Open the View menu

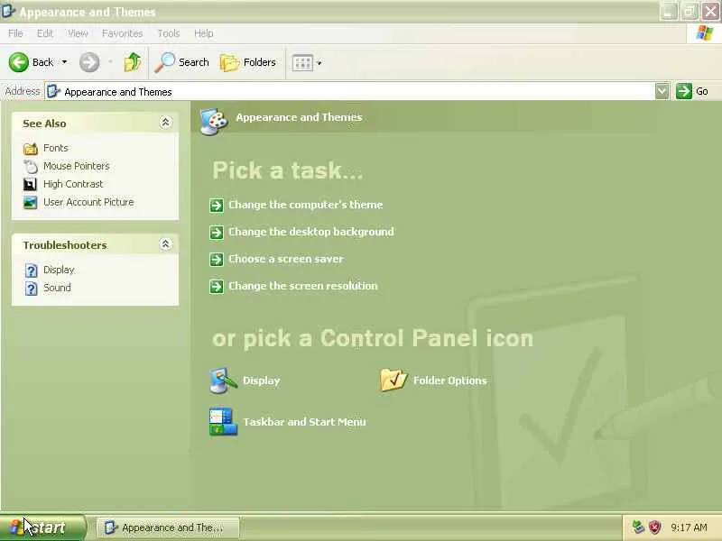[78, 33]
